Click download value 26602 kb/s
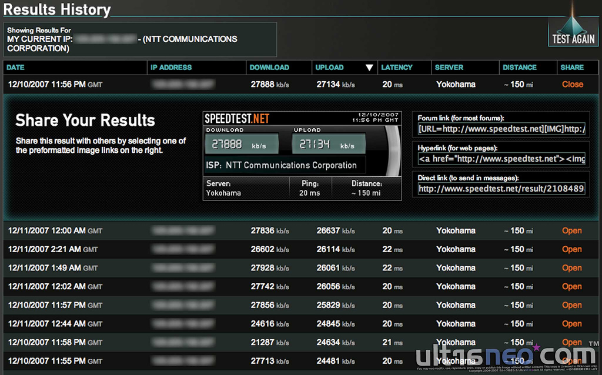This screenshot has height=375, width=602. tap(270, 249)
